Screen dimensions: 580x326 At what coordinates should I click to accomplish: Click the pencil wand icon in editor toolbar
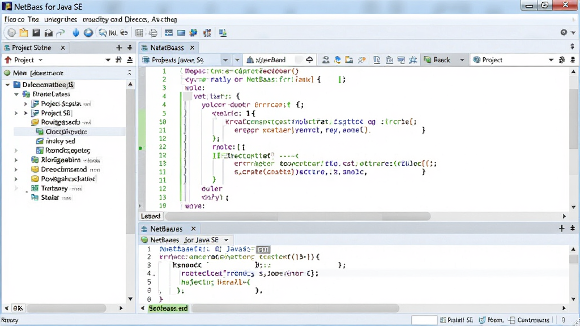[x=362, y=60]
